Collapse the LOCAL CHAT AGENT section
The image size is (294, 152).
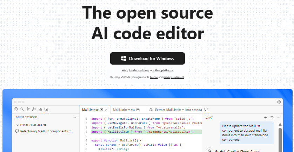[31, 125]
